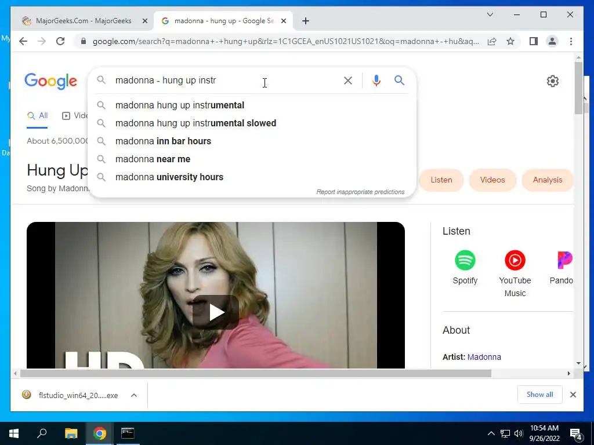Click the scroll right arrow

(x=568, y=374)
